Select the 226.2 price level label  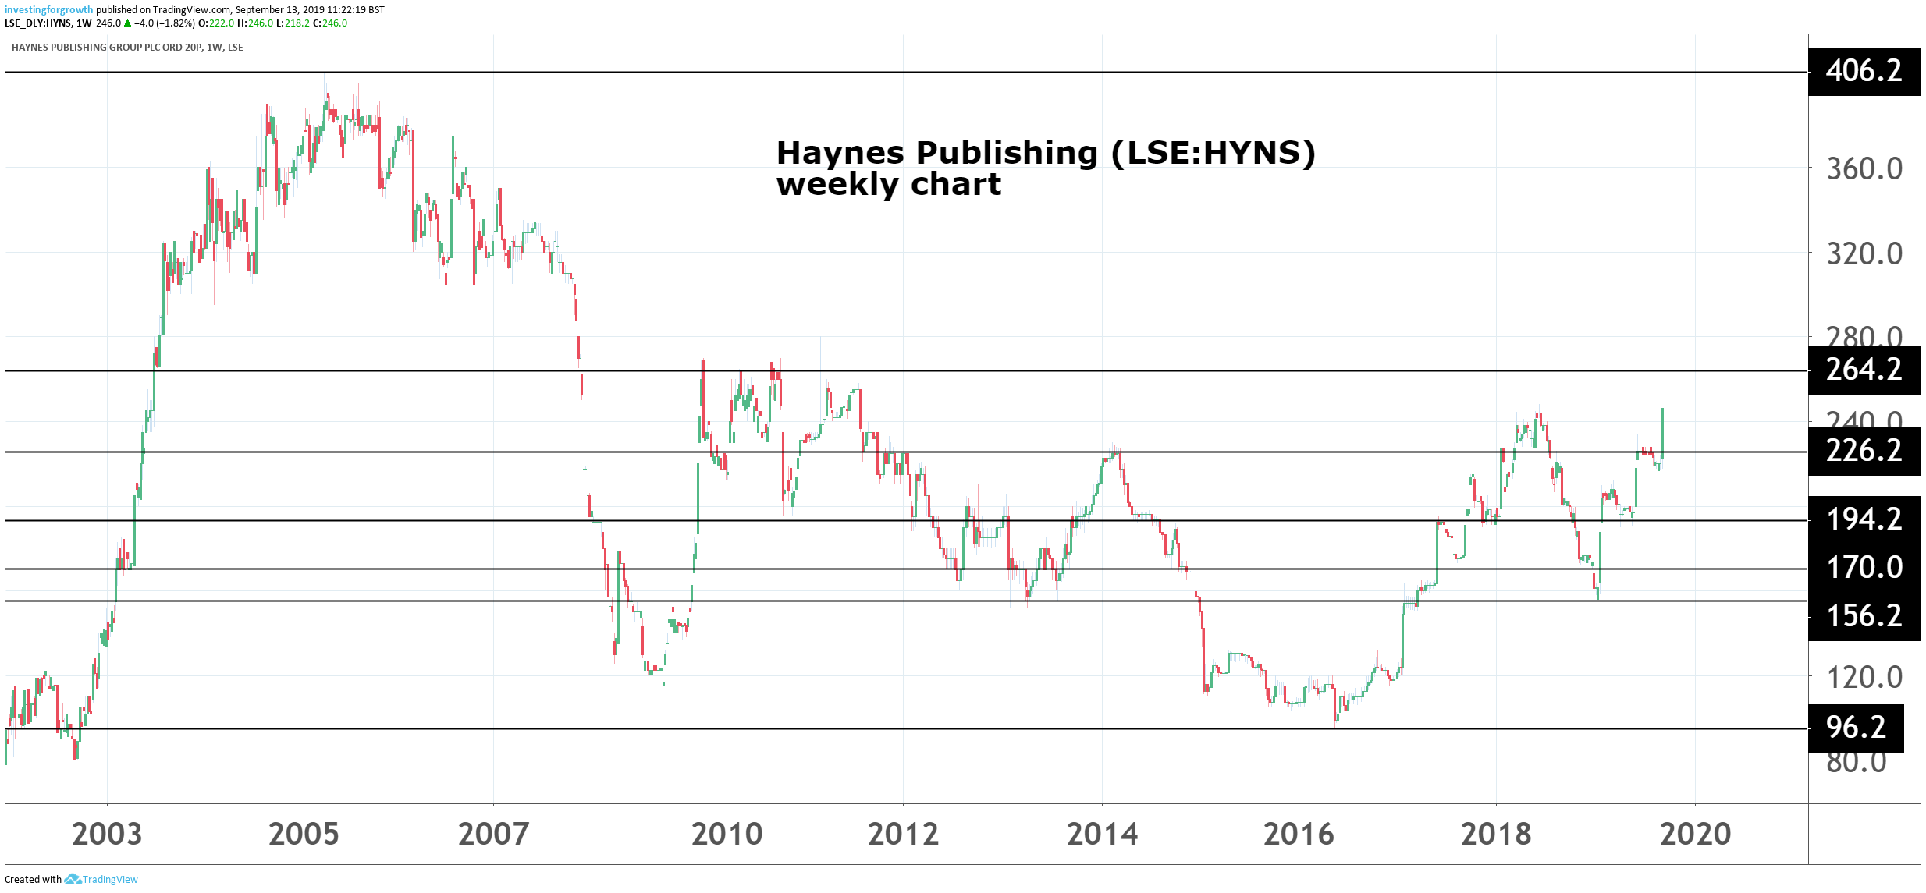[x=1864, y=451]
